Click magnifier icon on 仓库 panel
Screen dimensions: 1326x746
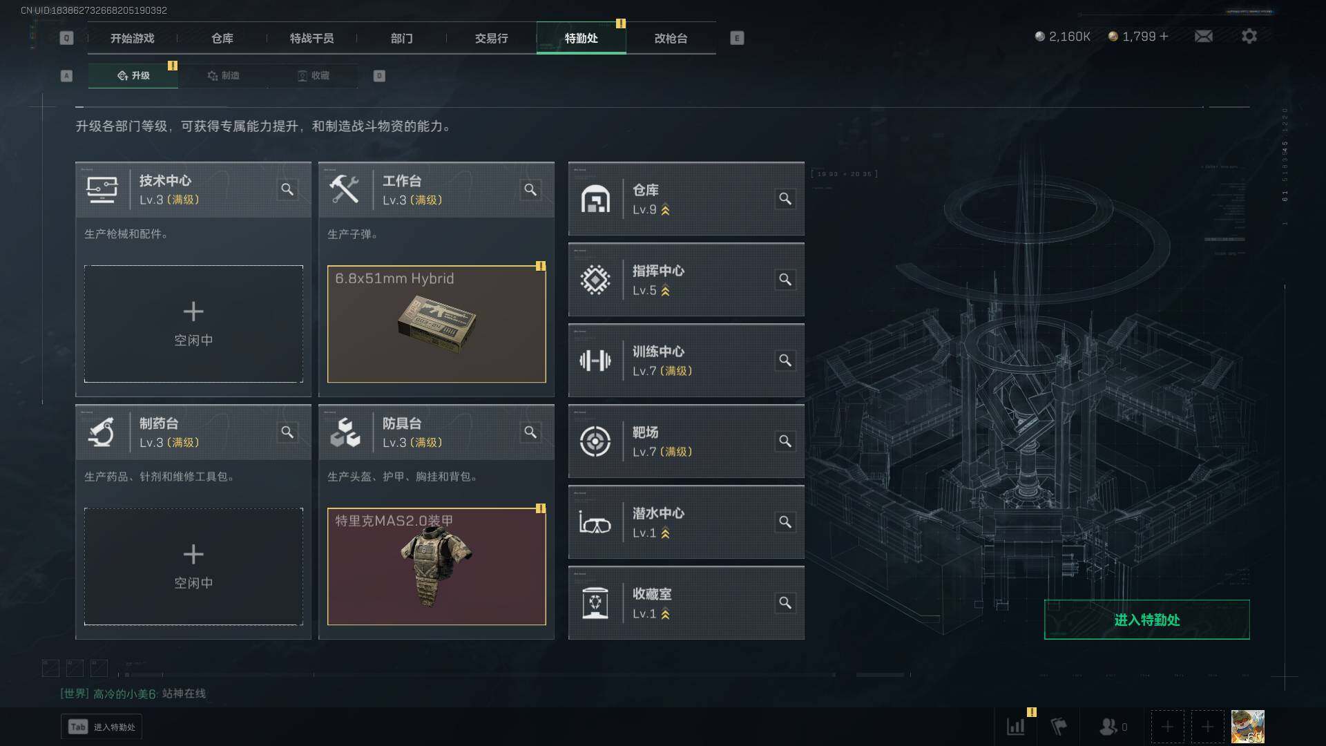[785, 199]
